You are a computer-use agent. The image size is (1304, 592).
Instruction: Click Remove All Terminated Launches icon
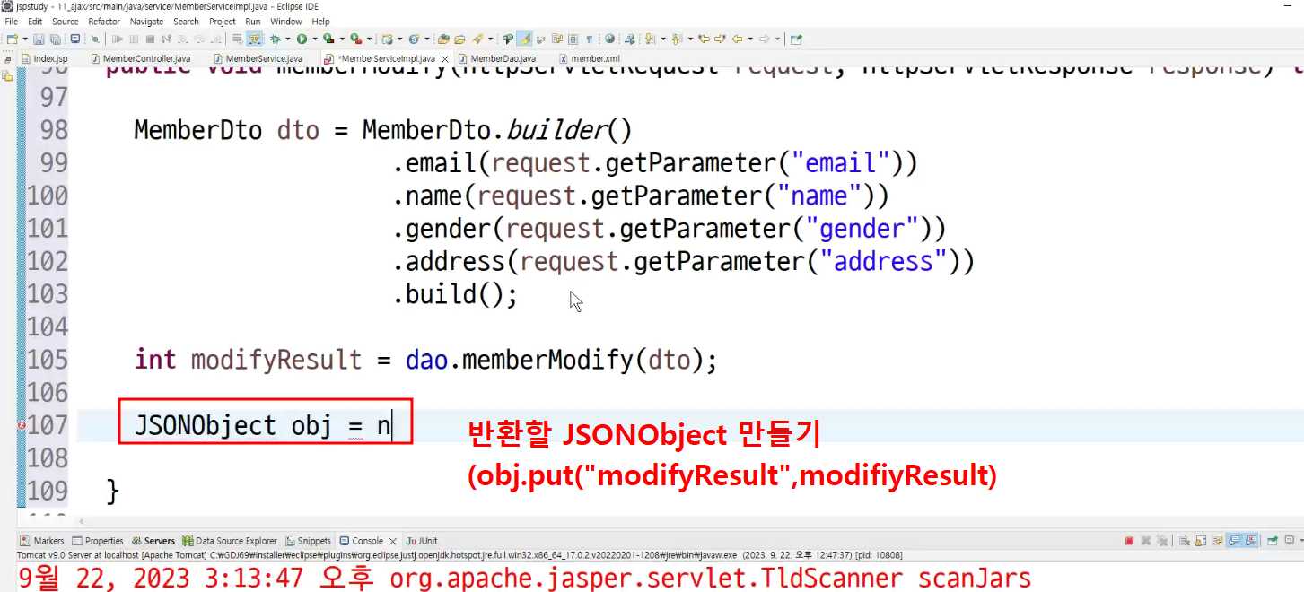tap(1162, 541)
